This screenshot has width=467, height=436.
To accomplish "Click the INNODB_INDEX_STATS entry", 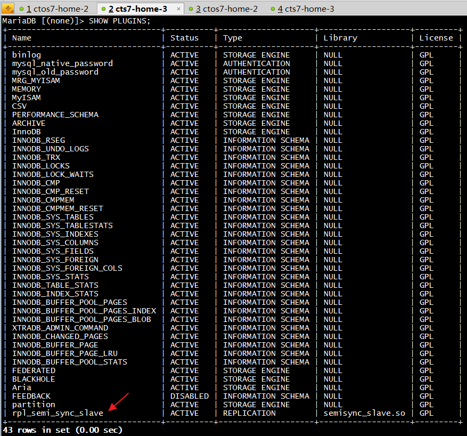I will point(55,294).
